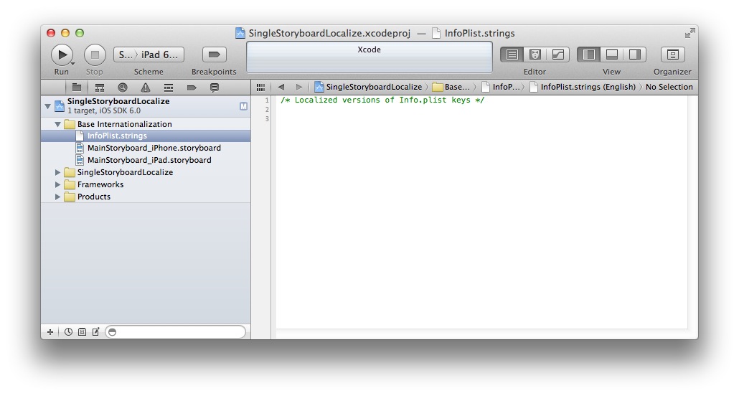
Task: Collapse the Base Internationalization group
Action: point(57,124)
